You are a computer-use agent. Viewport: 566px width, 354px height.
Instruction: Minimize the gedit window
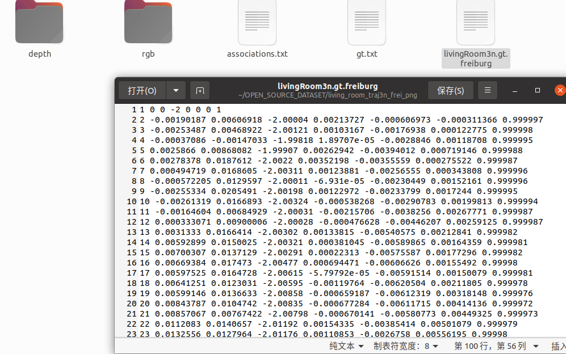click(515, 91)
